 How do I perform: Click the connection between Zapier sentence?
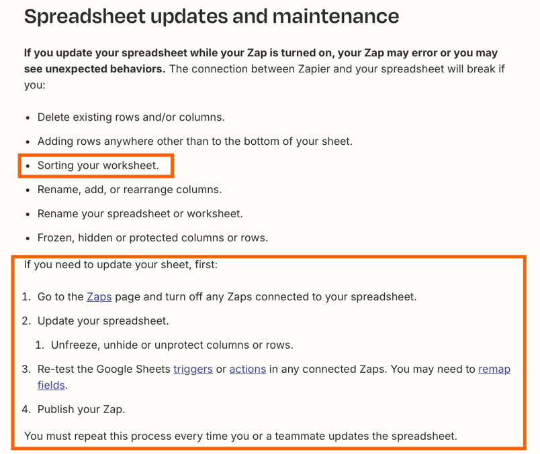point(336,69)
